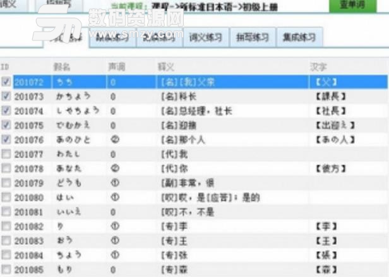This screenshot has width=389, height=277.
Task: Click the 声调 column header
Action: (x=117, y=67)
